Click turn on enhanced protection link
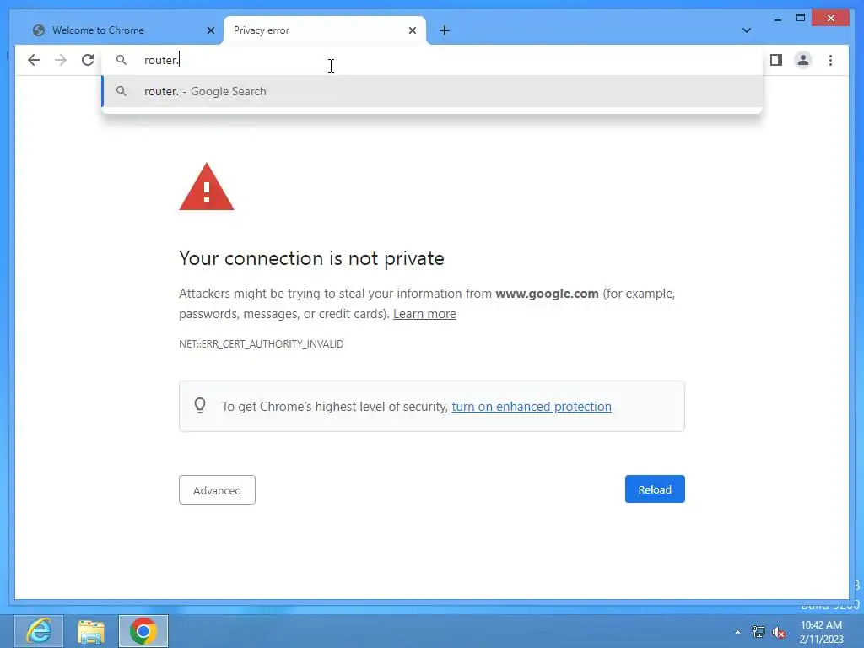The image size is (864, 648). pos(532,407)
